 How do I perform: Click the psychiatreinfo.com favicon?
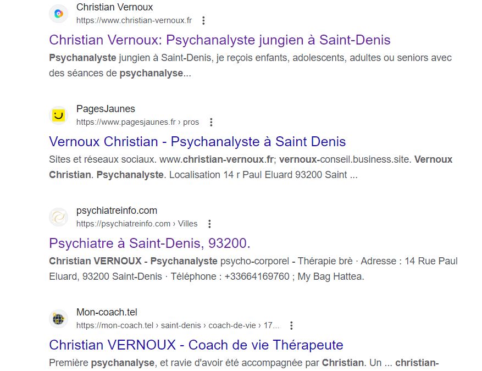pyautogui.click(x=58, y=217)
